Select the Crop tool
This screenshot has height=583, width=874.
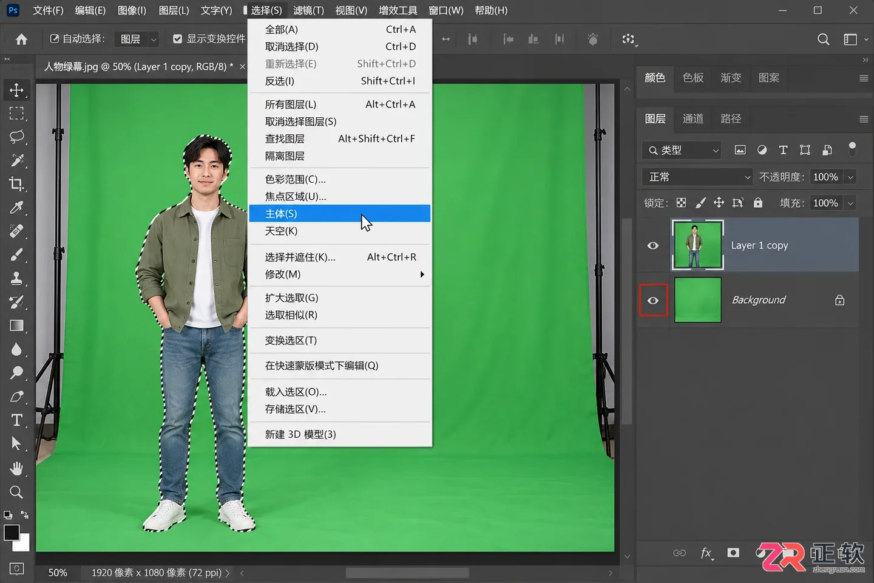coord(16,184)
